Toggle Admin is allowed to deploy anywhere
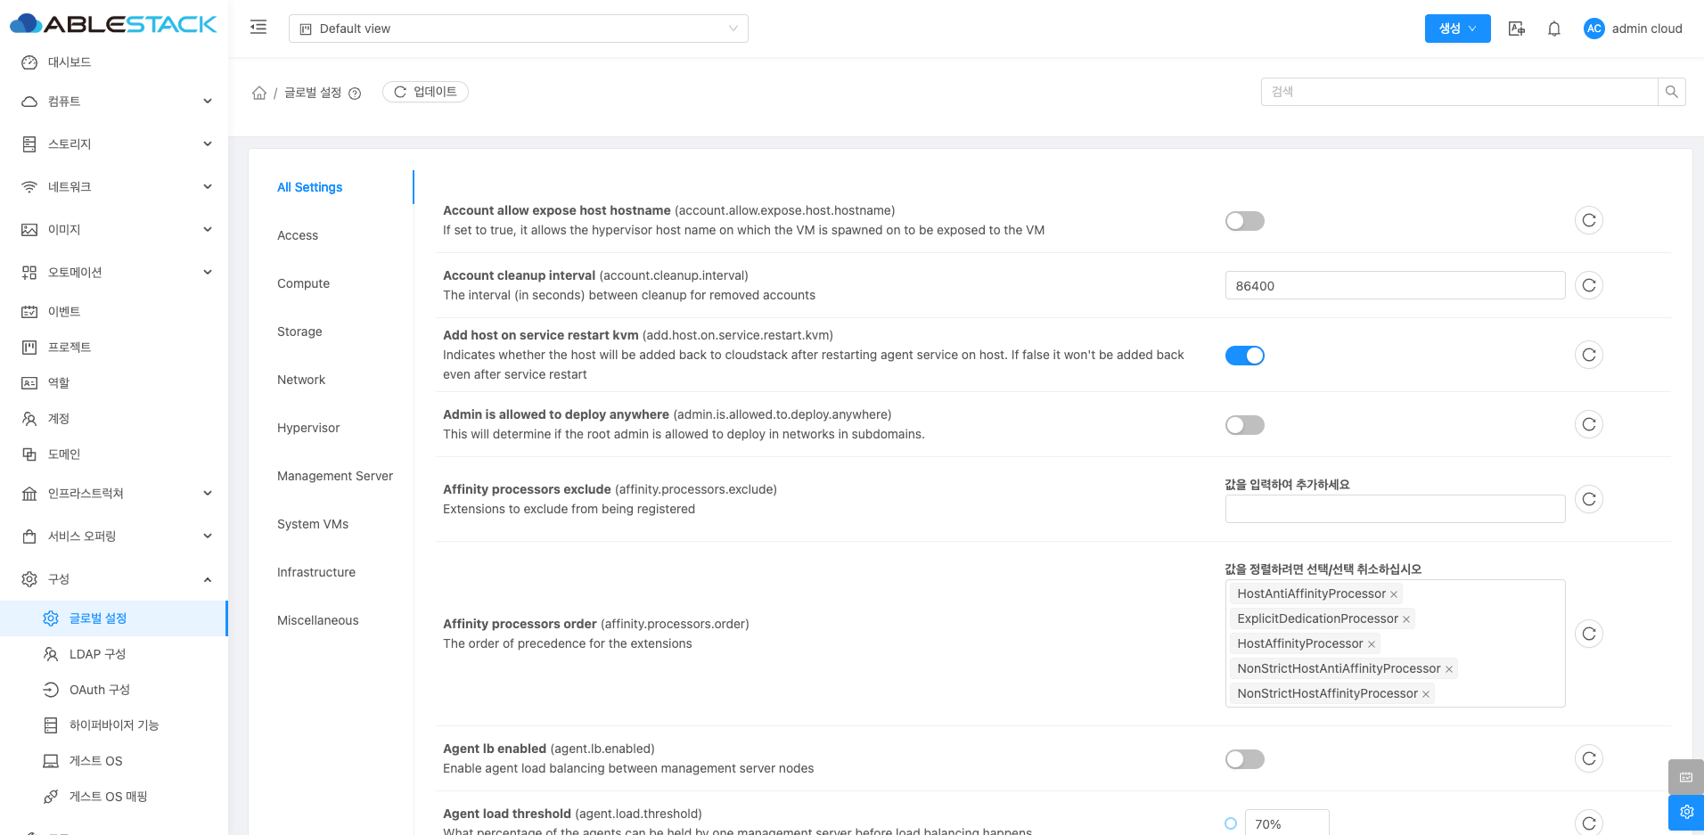 pos(1244,425)
